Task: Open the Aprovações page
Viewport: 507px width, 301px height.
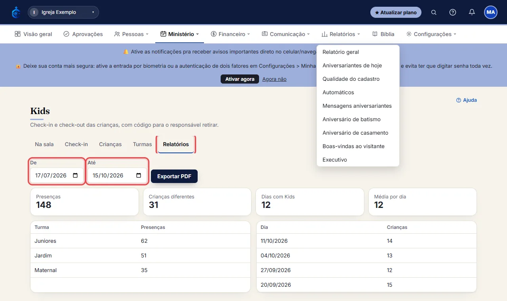Action: (83, 34)
